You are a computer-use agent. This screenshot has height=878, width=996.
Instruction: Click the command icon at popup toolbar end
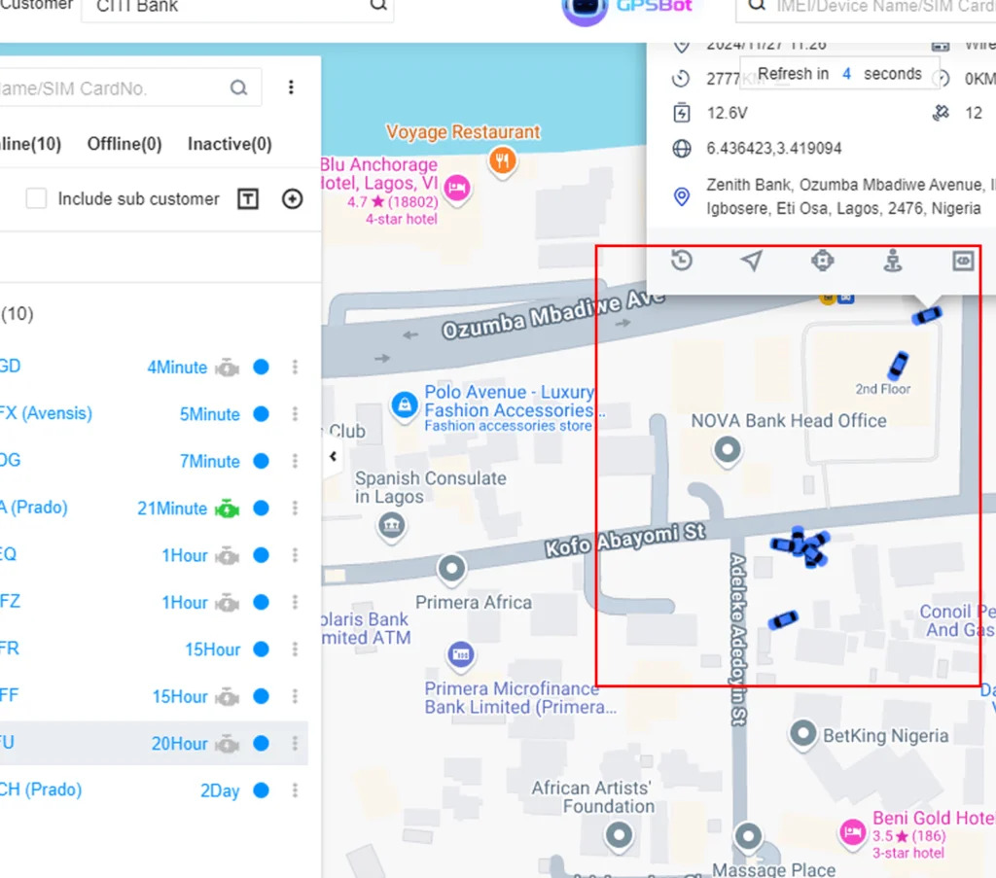963,261
